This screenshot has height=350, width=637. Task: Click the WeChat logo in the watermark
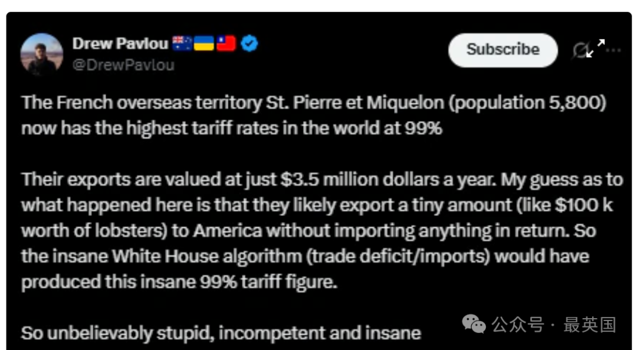coord(474,324)
